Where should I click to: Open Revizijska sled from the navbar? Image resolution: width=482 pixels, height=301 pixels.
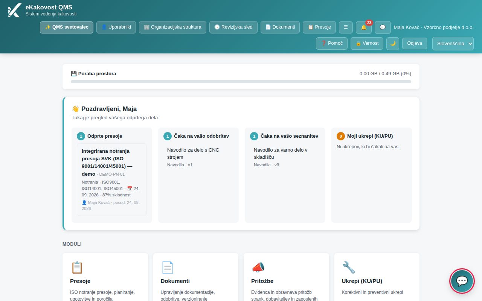233,27
